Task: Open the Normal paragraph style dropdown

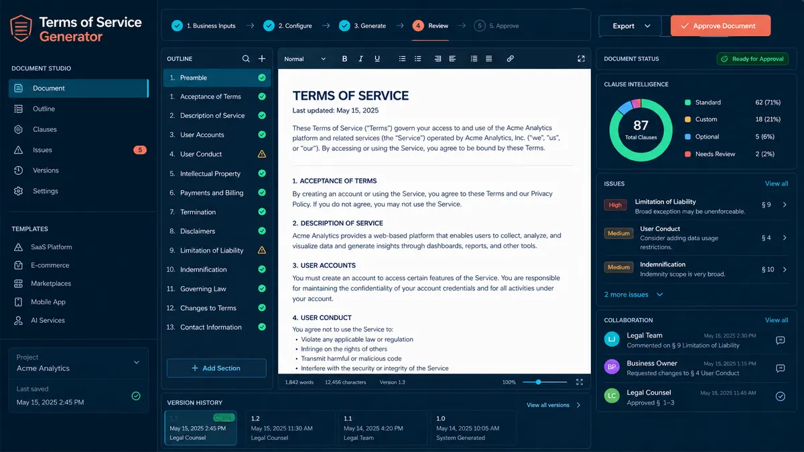Action: [x=305, y=59]
